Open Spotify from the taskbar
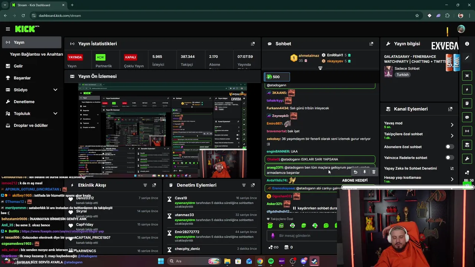The width and height of the screenshot is (475, 267). click(x=271, y=261)
